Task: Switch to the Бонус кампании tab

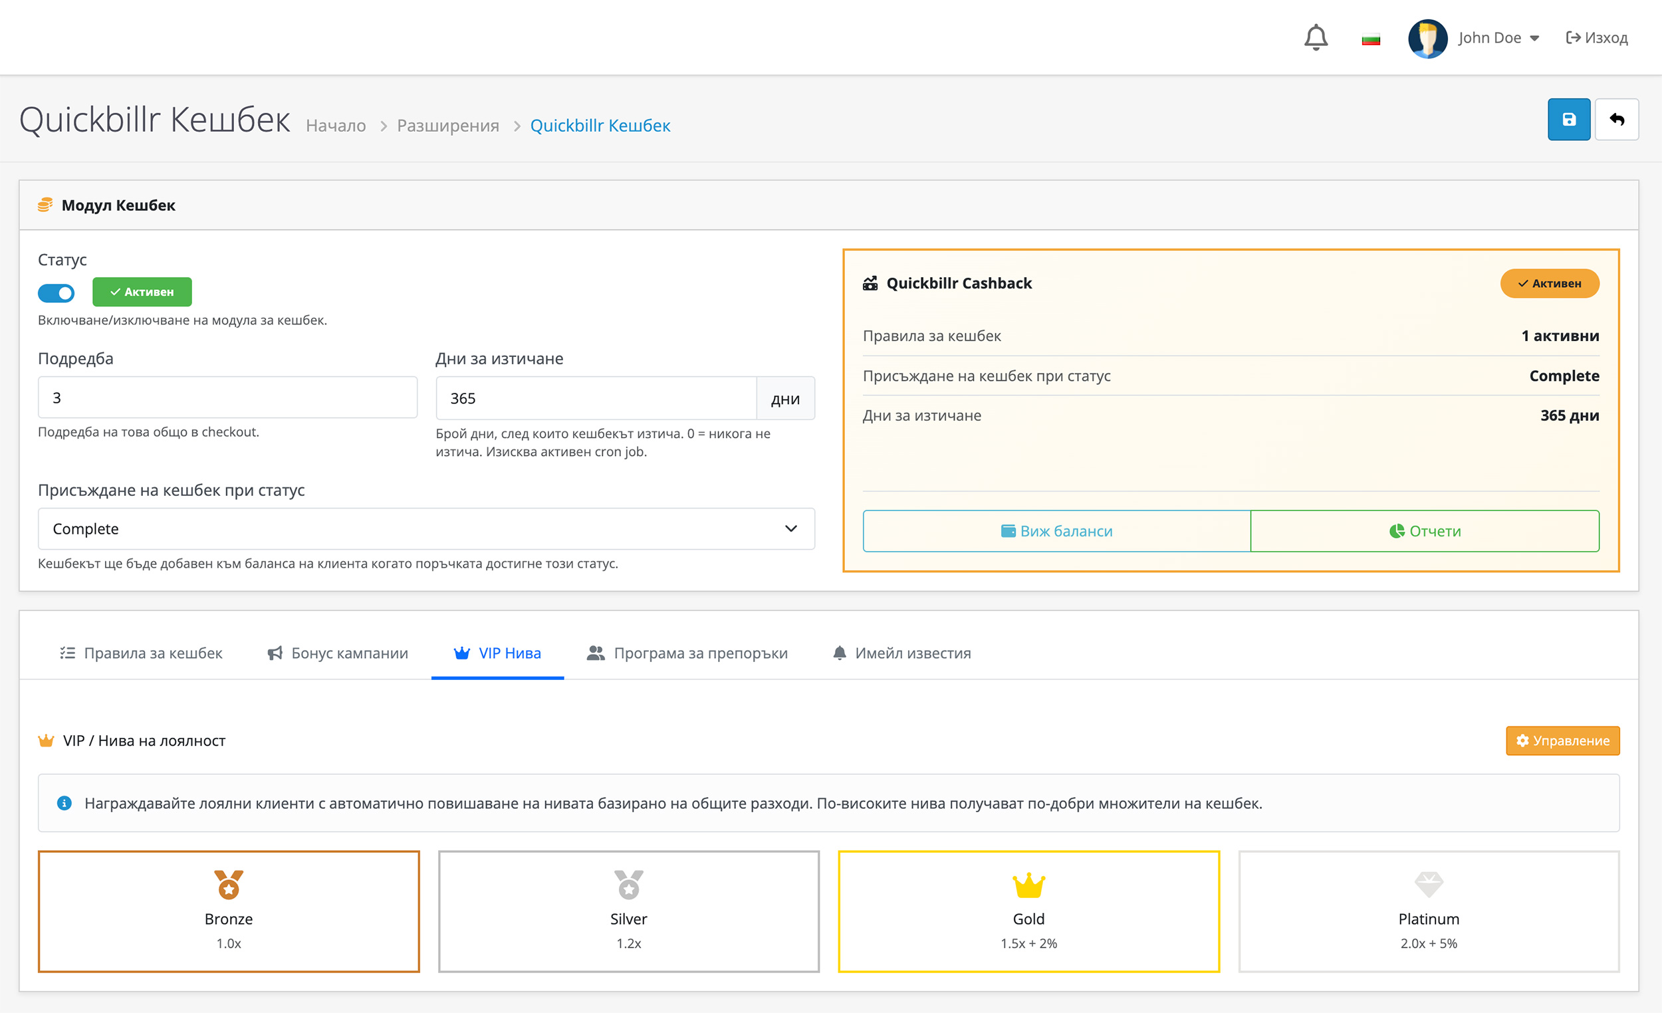Action: pos(338,653)
